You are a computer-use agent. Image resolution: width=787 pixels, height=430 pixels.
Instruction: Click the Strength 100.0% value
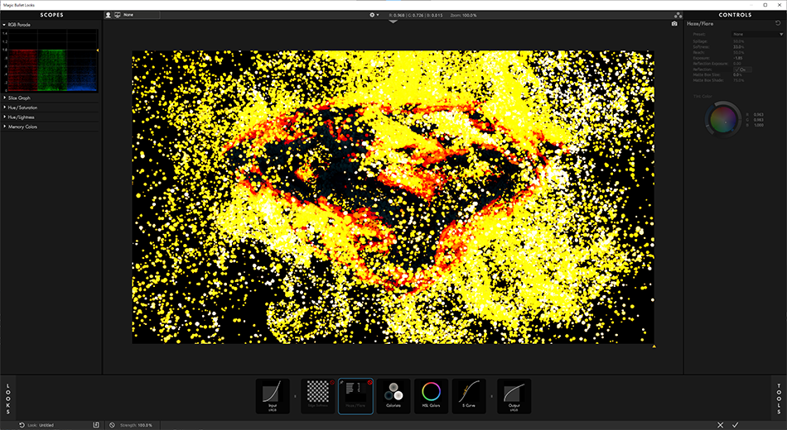coord(144,425)
